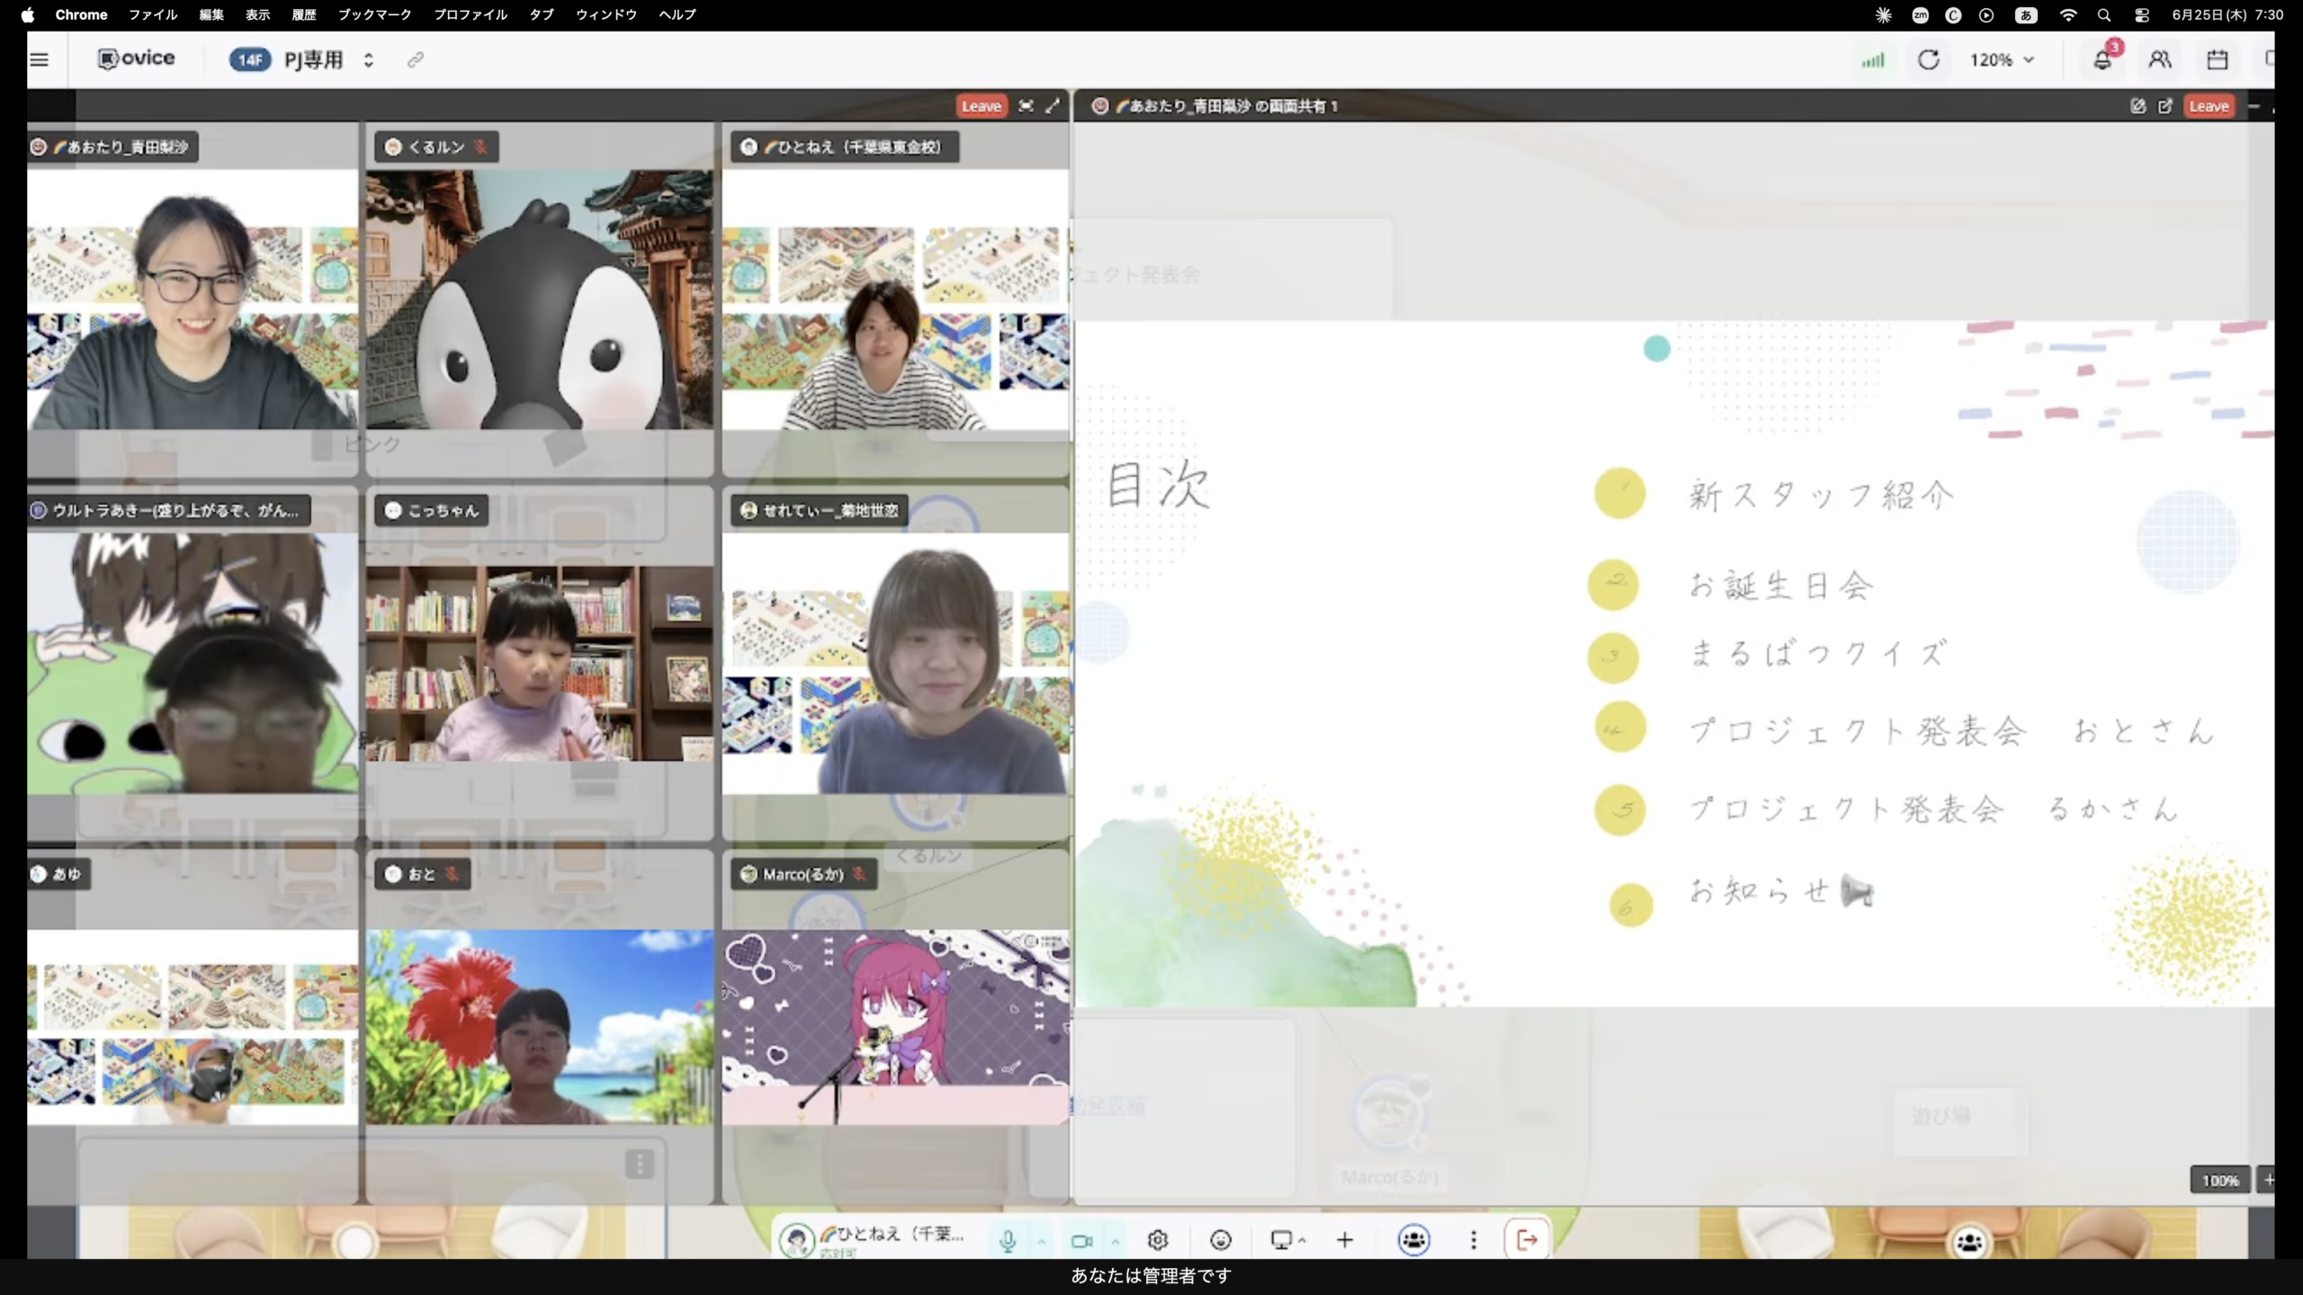
Task: Expand the video meeting panel to fullscreen
Action: click(x=1053, y=106)
